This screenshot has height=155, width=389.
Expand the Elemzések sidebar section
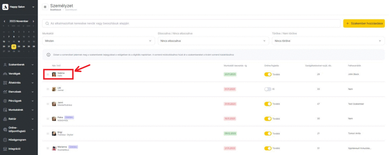coord(33,92)
